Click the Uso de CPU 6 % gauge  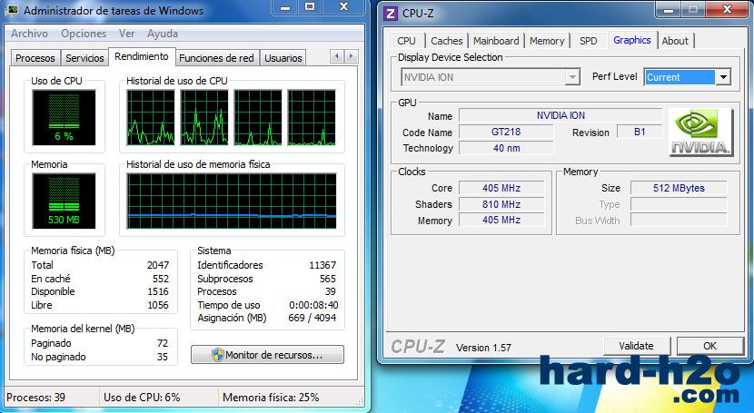64,118
